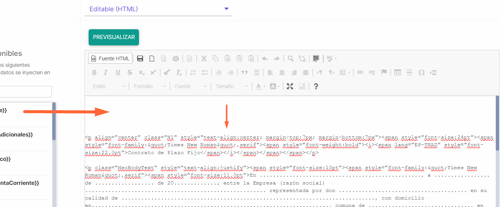
Task: Toggle Underline formatting
Action: (118, 72)
